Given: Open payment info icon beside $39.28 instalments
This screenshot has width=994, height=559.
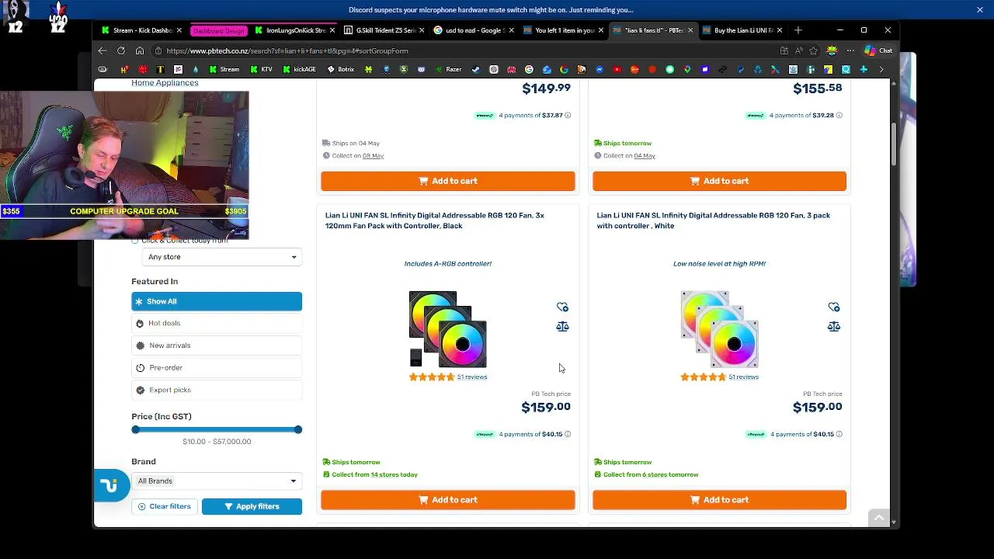Looking at the screenshot, I should (839, 116).
